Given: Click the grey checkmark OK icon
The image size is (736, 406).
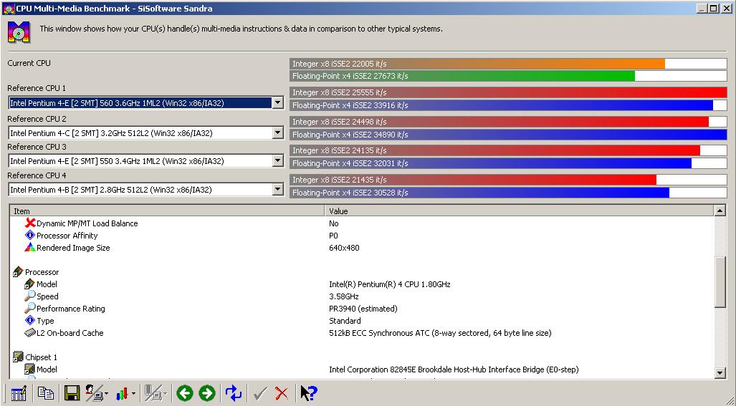Looking at the screenshot, I should 259,393.
